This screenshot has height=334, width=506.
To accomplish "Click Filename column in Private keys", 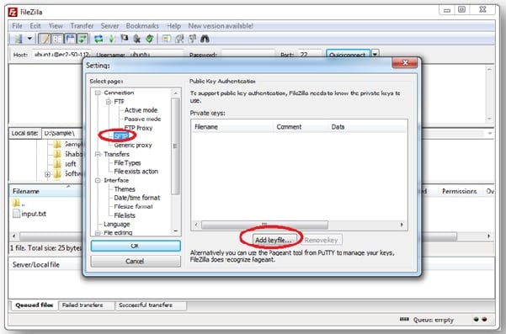I will click(232, 127).
